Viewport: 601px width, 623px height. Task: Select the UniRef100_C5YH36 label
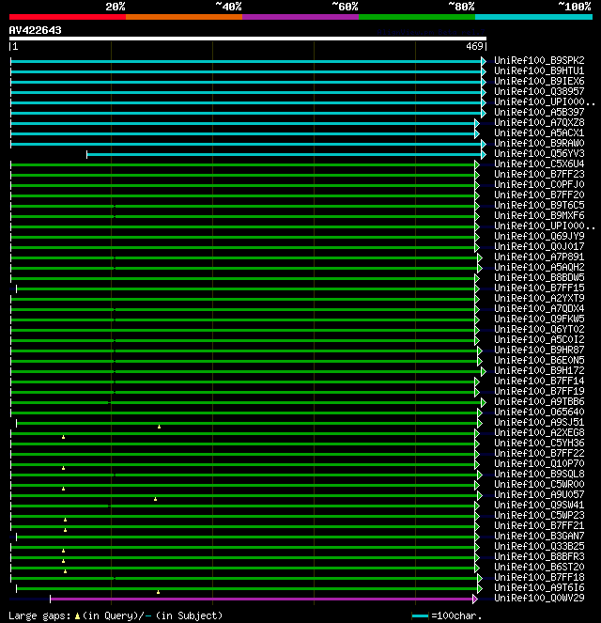click(539, 443)
